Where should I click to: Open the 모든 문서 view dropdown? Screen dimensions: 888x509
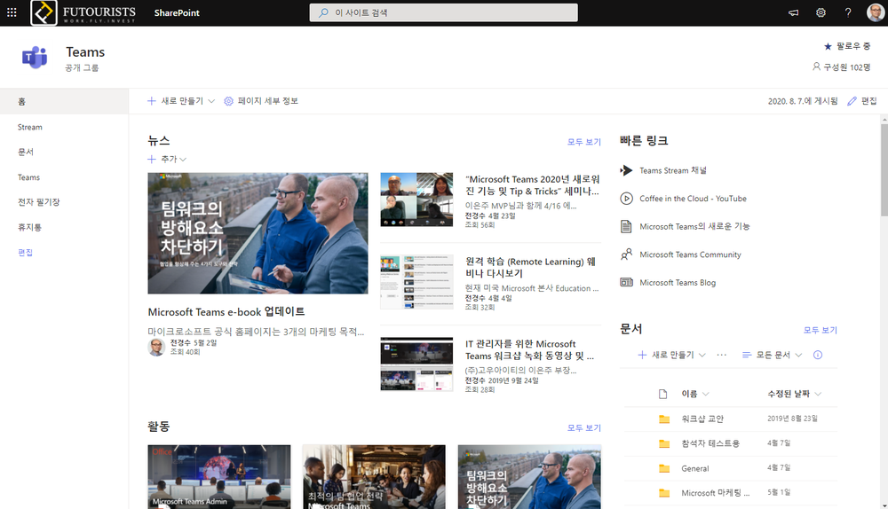(773, 355)
